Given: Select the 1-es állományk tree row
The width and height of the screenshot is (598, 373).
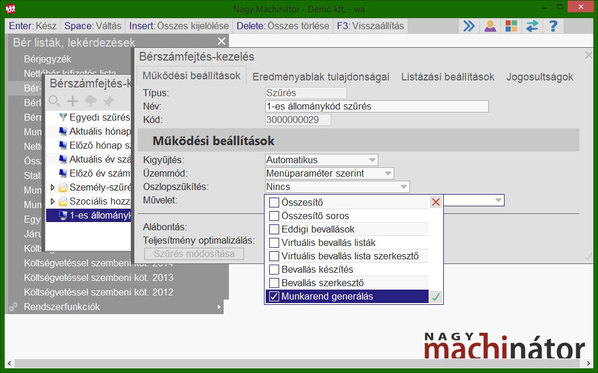Looking at the screenshot, I should 89,216.
